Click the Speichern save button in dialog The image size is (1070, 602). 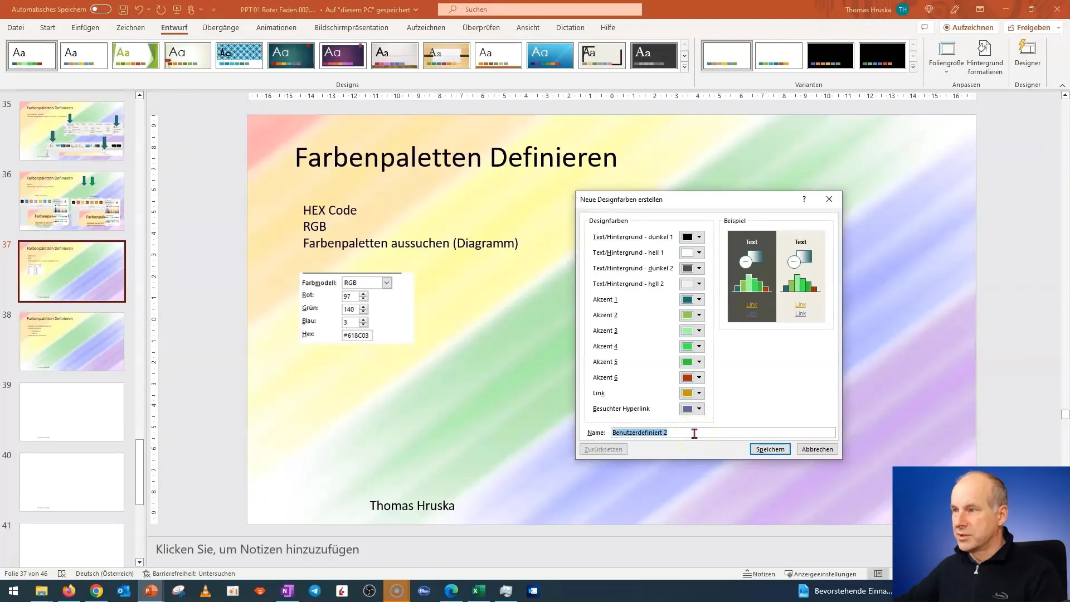(770, 449)
